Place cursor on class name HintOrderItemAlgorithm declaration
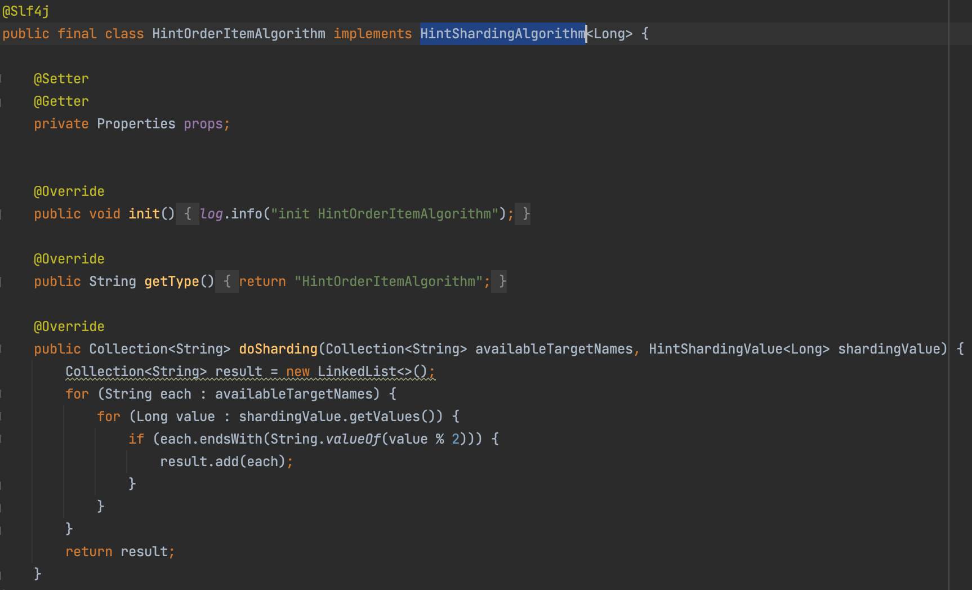Image resolution: width=972 pixels, height=590 pixels. 239,34
